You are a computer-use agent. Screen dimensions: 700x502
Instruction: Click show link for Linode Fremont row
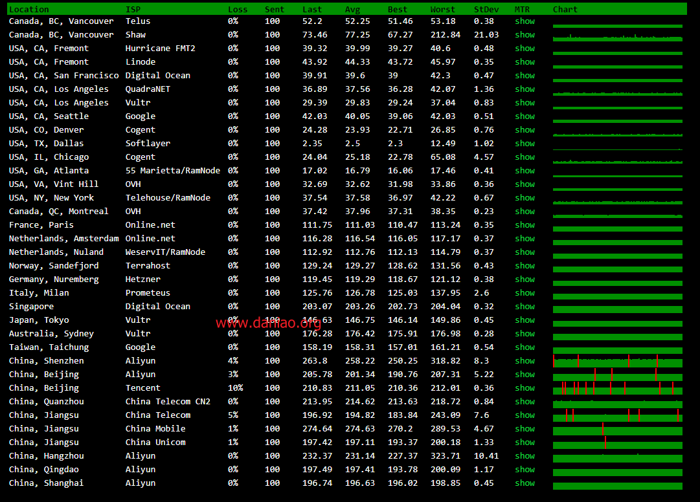point(525,62)
